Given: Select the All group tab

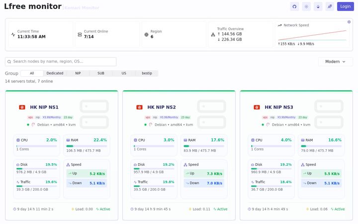Looking at the screenshot, I should pyautogui.click(x=32, y=73).
